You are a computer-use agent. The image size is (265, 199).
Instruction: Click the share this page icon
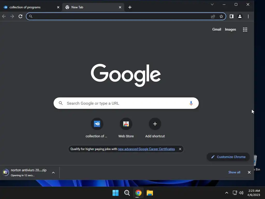point(213,16)
